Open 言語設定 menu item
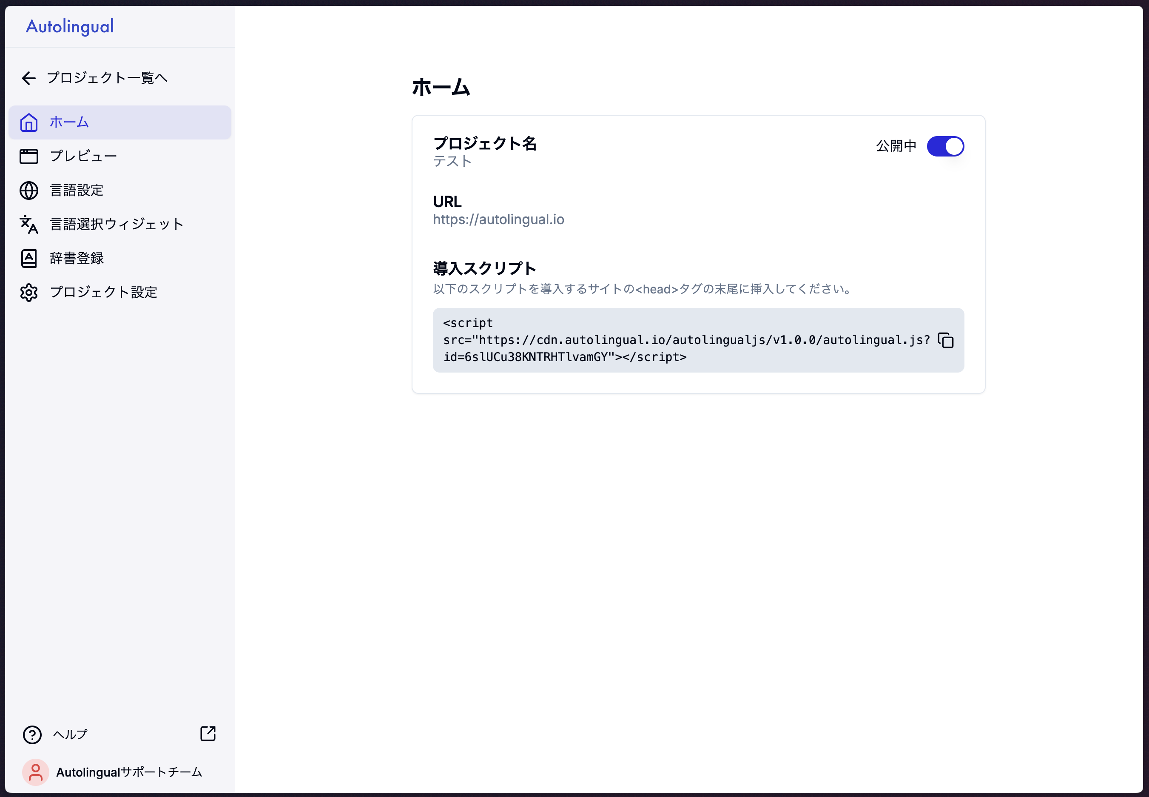This screenshot has width=1149, height=797. [x=77, y=190]
